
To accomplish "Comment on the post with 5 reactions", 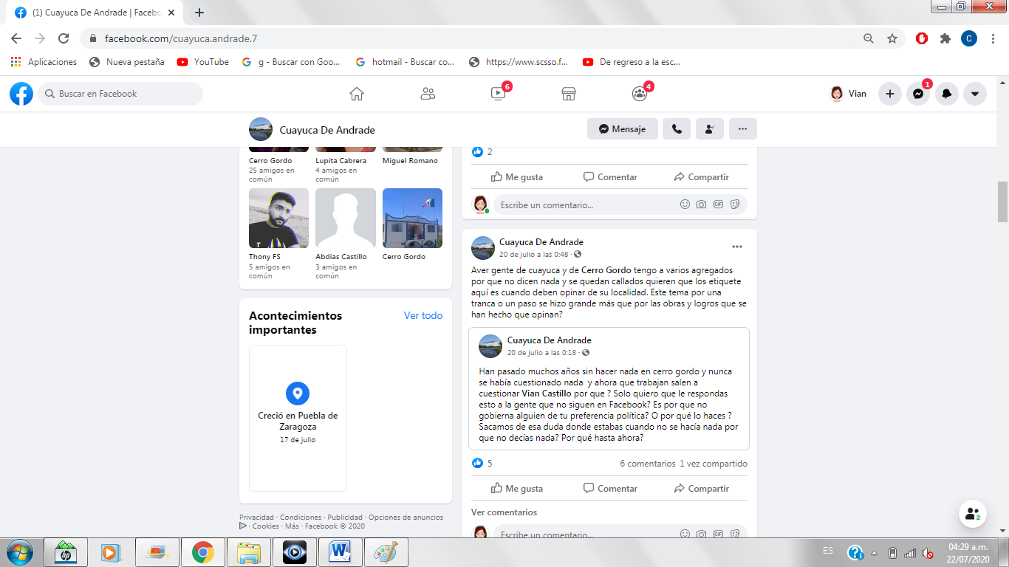I will [x=610, y=489].
